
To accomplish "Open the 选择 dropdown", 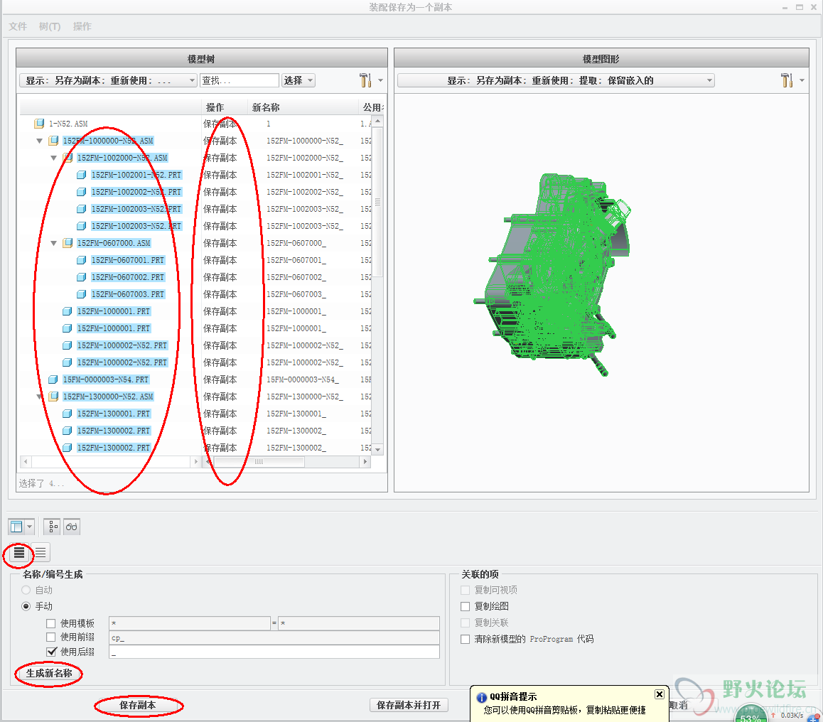I will (298, 80).
